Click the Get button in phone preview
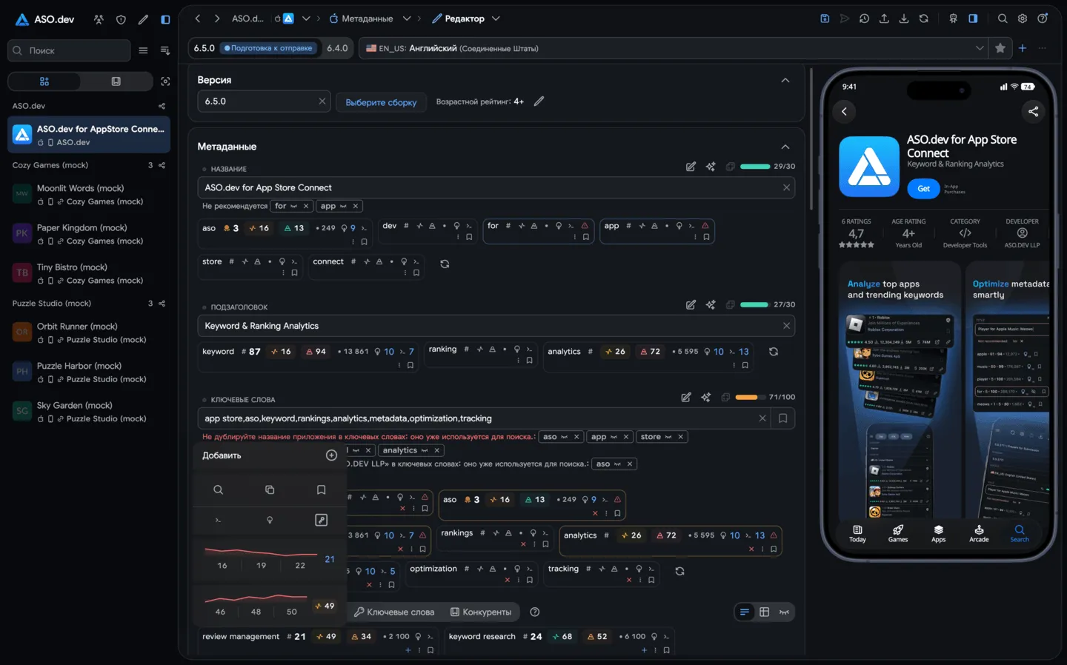The height and width of the screenshot is (665, 1067). (923, 189)
